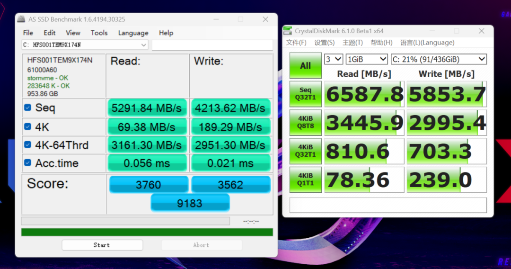511x269 pixels.
Task: Click the Abort button in AS SSD Benchmark
Action: [202, 245]
